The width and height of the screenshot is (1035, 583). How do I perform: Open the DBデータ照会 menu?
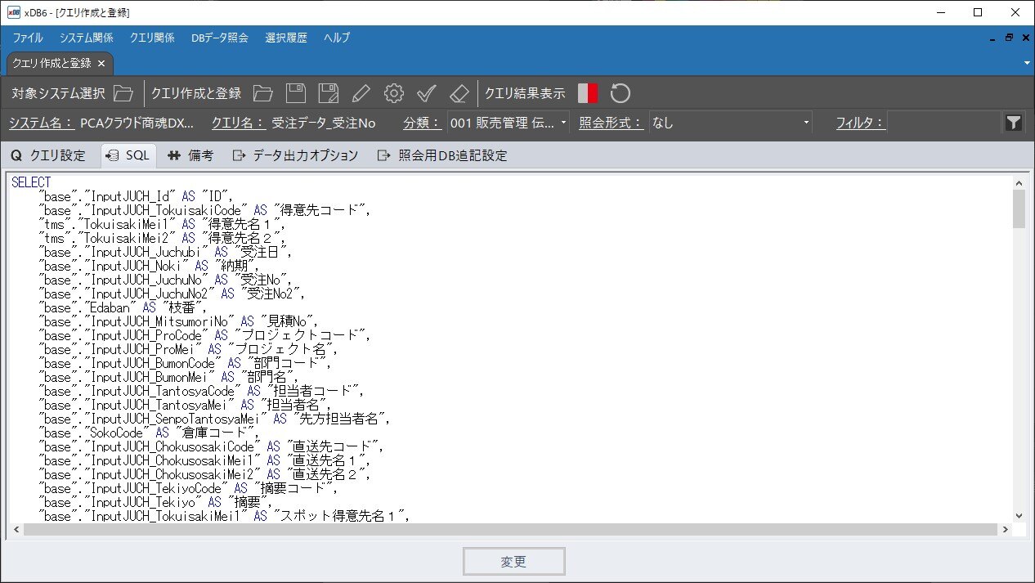click(x=220, y=38)
